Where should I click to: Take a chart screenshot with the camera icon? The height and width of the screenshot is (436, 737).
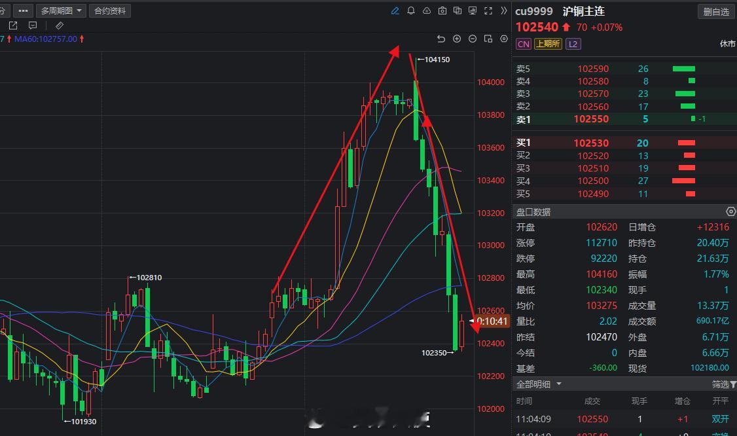coord(442,11)
